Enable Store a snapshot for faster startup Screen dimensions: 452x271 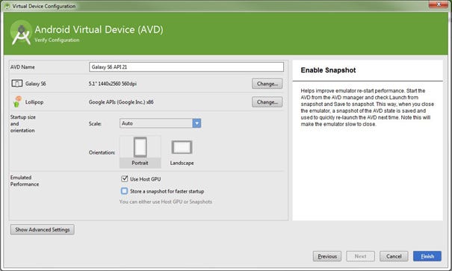click(125, 191)
